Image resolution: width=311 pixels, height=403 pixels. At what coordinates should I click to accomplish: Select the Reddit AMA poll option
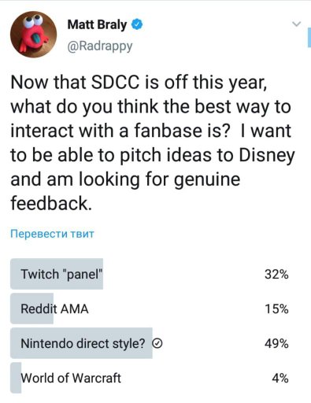coord(150,309)
